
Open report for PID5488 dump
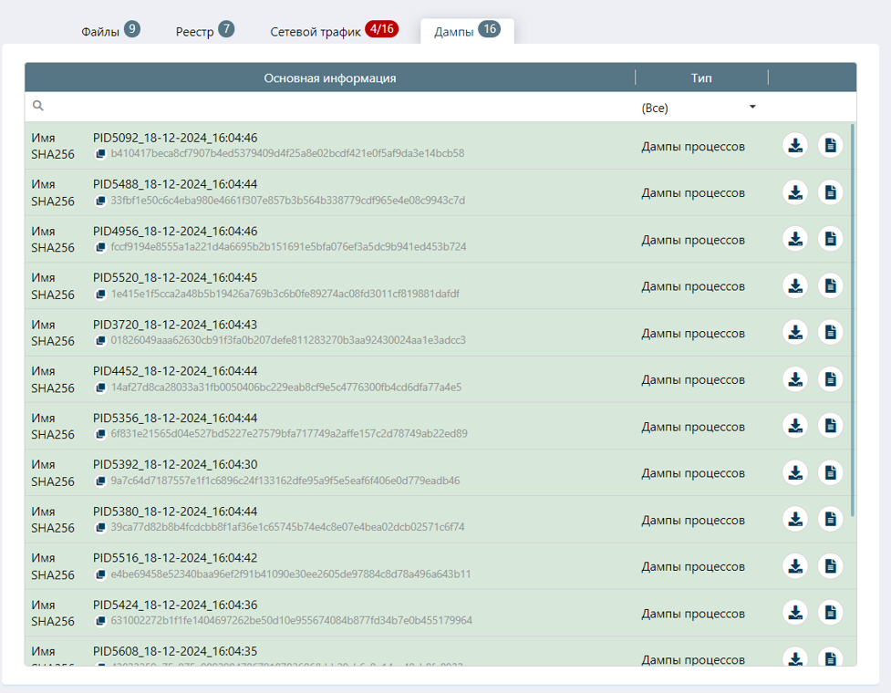tap(830, 192)
